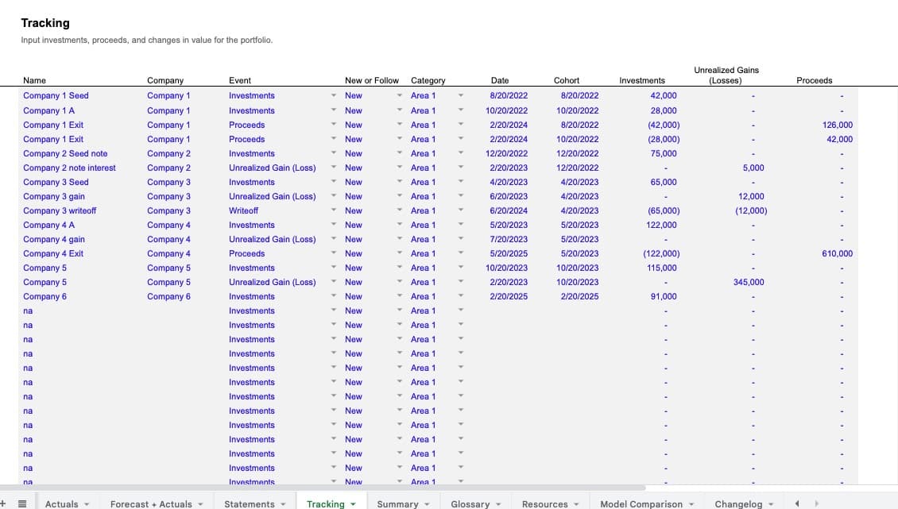This screenshot has height=509, width=898.
Task: Click the add new sheet plus icon
Action: coord(4,503)
